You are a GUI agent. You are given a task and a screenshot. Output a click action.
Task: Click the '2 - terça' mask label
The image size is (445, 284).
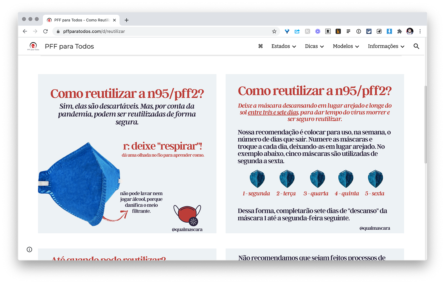(x=286, y=193)
